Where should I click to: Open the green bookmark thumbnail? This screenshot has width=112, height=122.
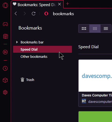[x=95, y=117]
